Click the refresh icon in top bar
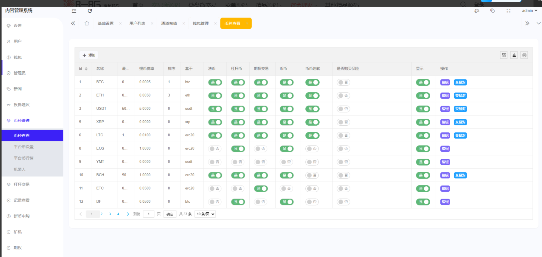 tap(90, 11)
